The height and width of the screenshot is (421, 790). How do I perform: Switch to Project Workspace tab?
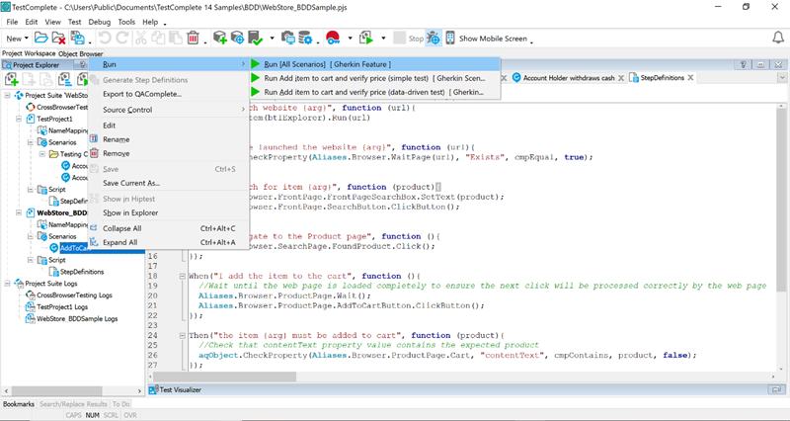click(29, 53)
